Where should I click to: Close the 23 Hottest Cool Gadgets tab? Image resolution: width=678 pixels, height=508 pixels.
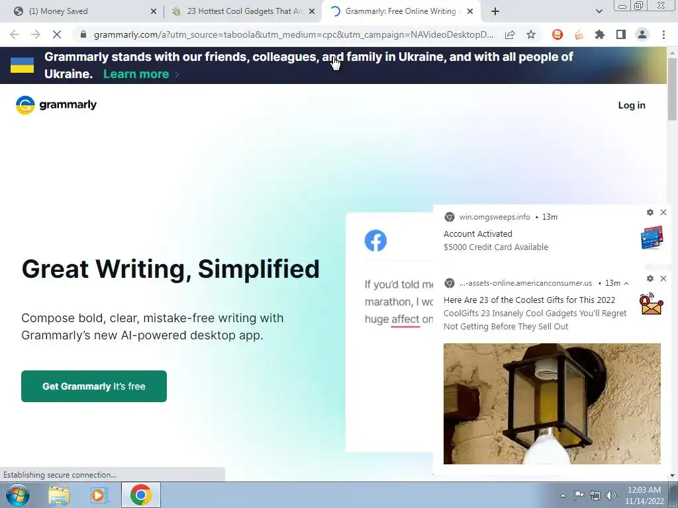tap(312, 12)
